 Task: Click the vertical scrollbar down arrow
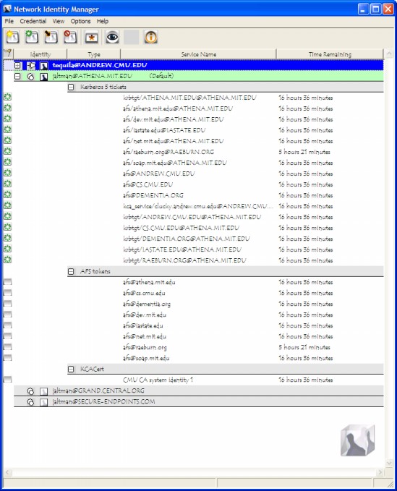pos(389,463)
